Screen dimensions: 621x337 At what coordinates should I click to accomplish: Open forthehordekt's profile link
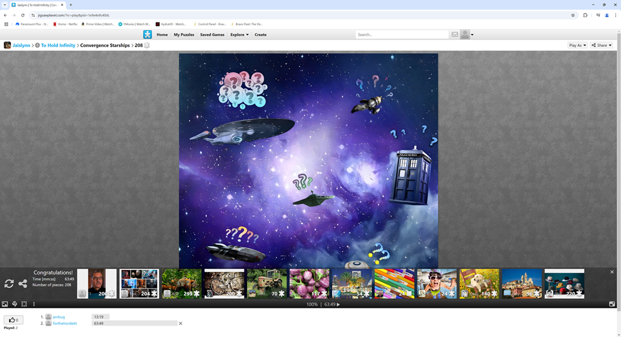(64, 324)
